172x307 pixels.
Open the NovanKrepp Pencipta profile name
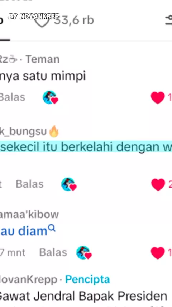(29, 279)
